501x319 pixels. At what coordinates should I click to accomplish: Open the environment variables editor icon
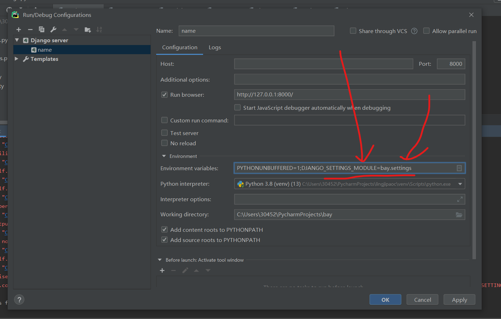pos(459,168)
